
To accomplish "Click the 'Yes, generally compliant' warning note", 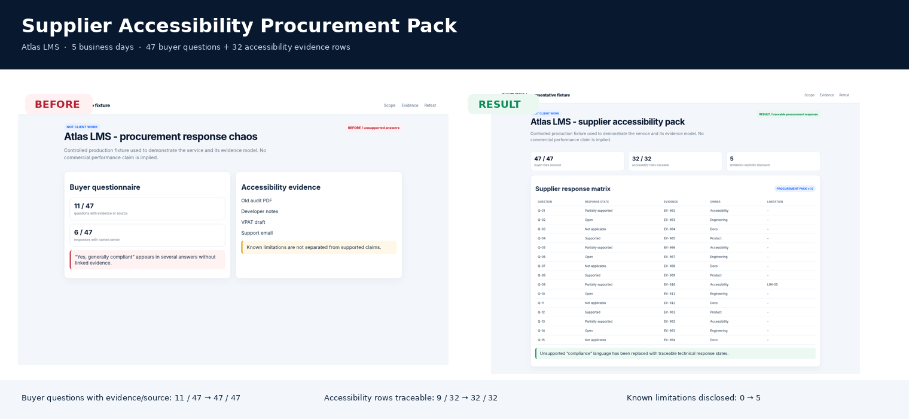I will 147,260.
